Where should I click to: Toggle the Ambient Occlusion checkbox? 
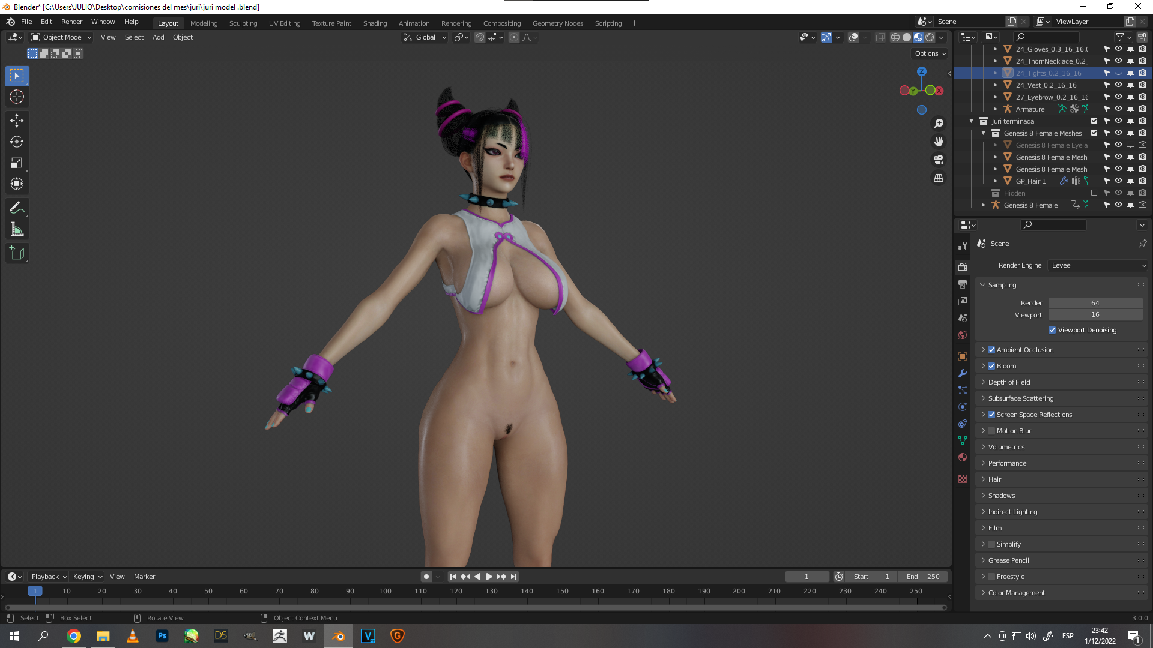[x=991, y=350]
